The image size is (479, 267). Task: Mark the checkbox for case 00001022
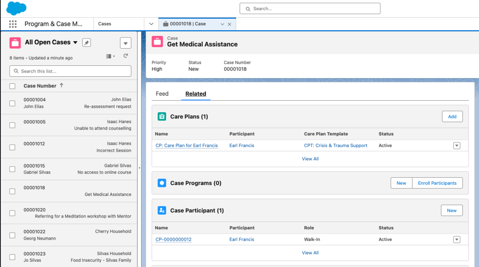tap(12, 235)
